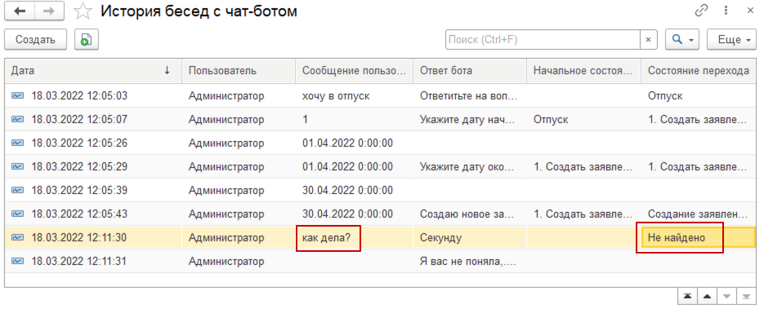This screenshot has width=764, height=313.
Task: Click bot reply 'Я вас не поняла,…'
Action: click(x=467, y=261)
